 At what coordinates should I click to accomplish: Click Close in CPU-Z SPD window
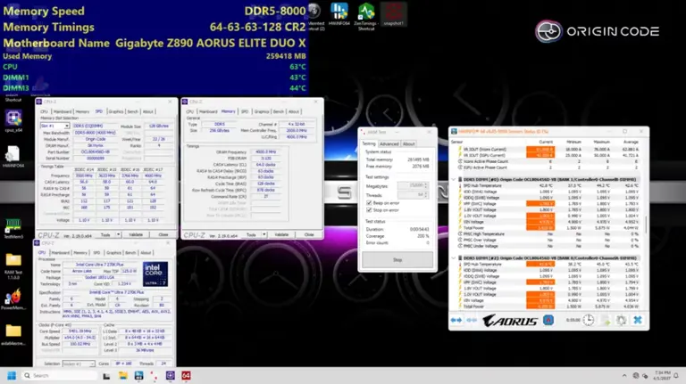[163, 234]
